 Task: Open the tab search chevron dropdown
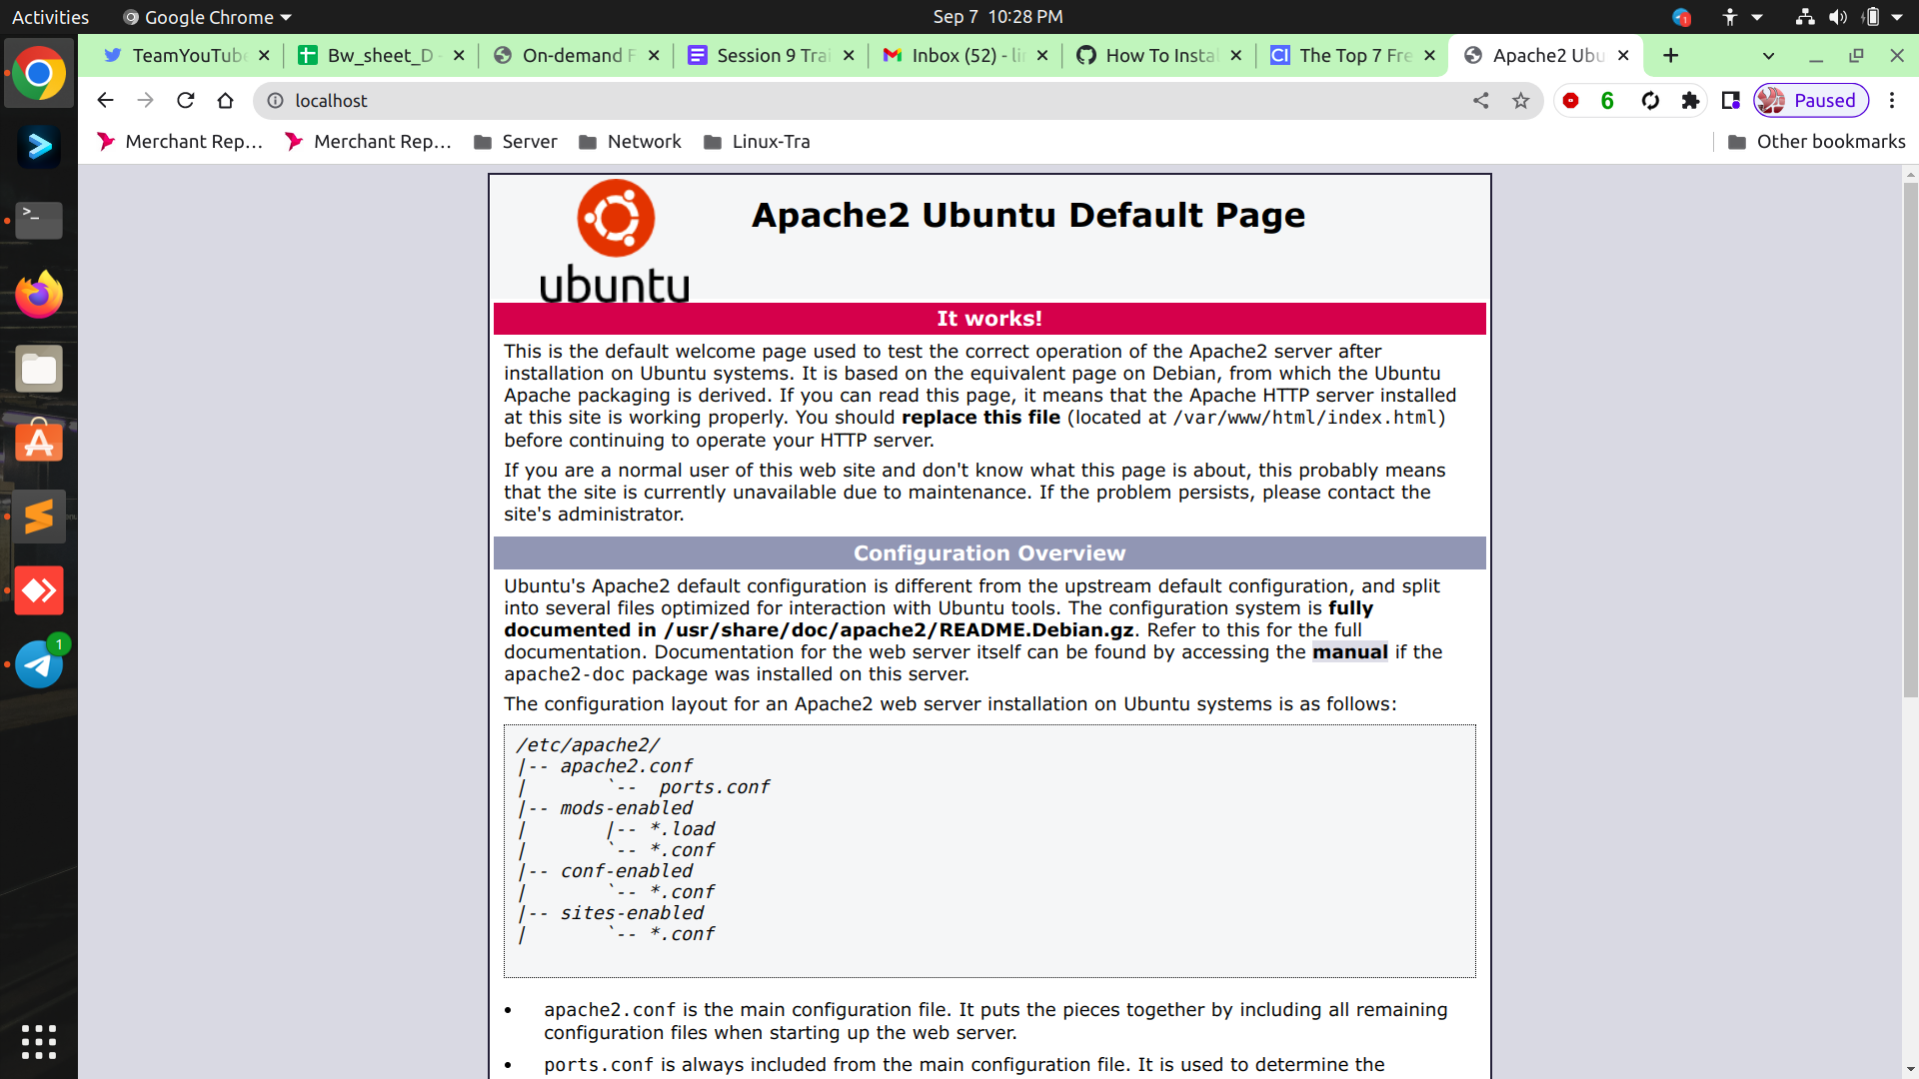[1768, 56]
